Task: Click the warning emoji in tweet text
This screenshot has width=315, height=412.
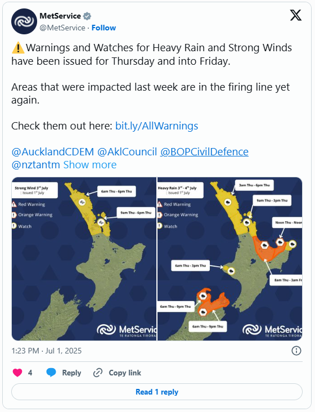Action: tap(18, 48)
